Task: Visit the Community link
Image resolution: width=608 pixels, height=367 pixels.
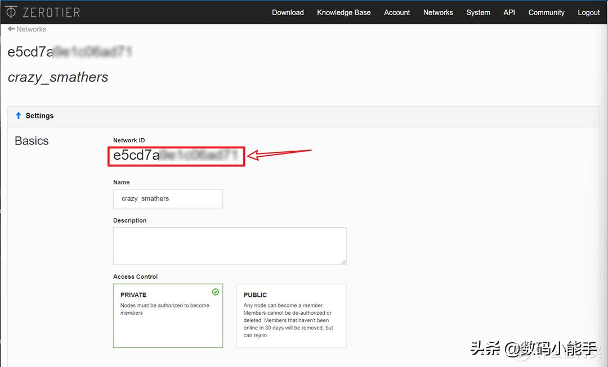Action: [x=546, y=12]
